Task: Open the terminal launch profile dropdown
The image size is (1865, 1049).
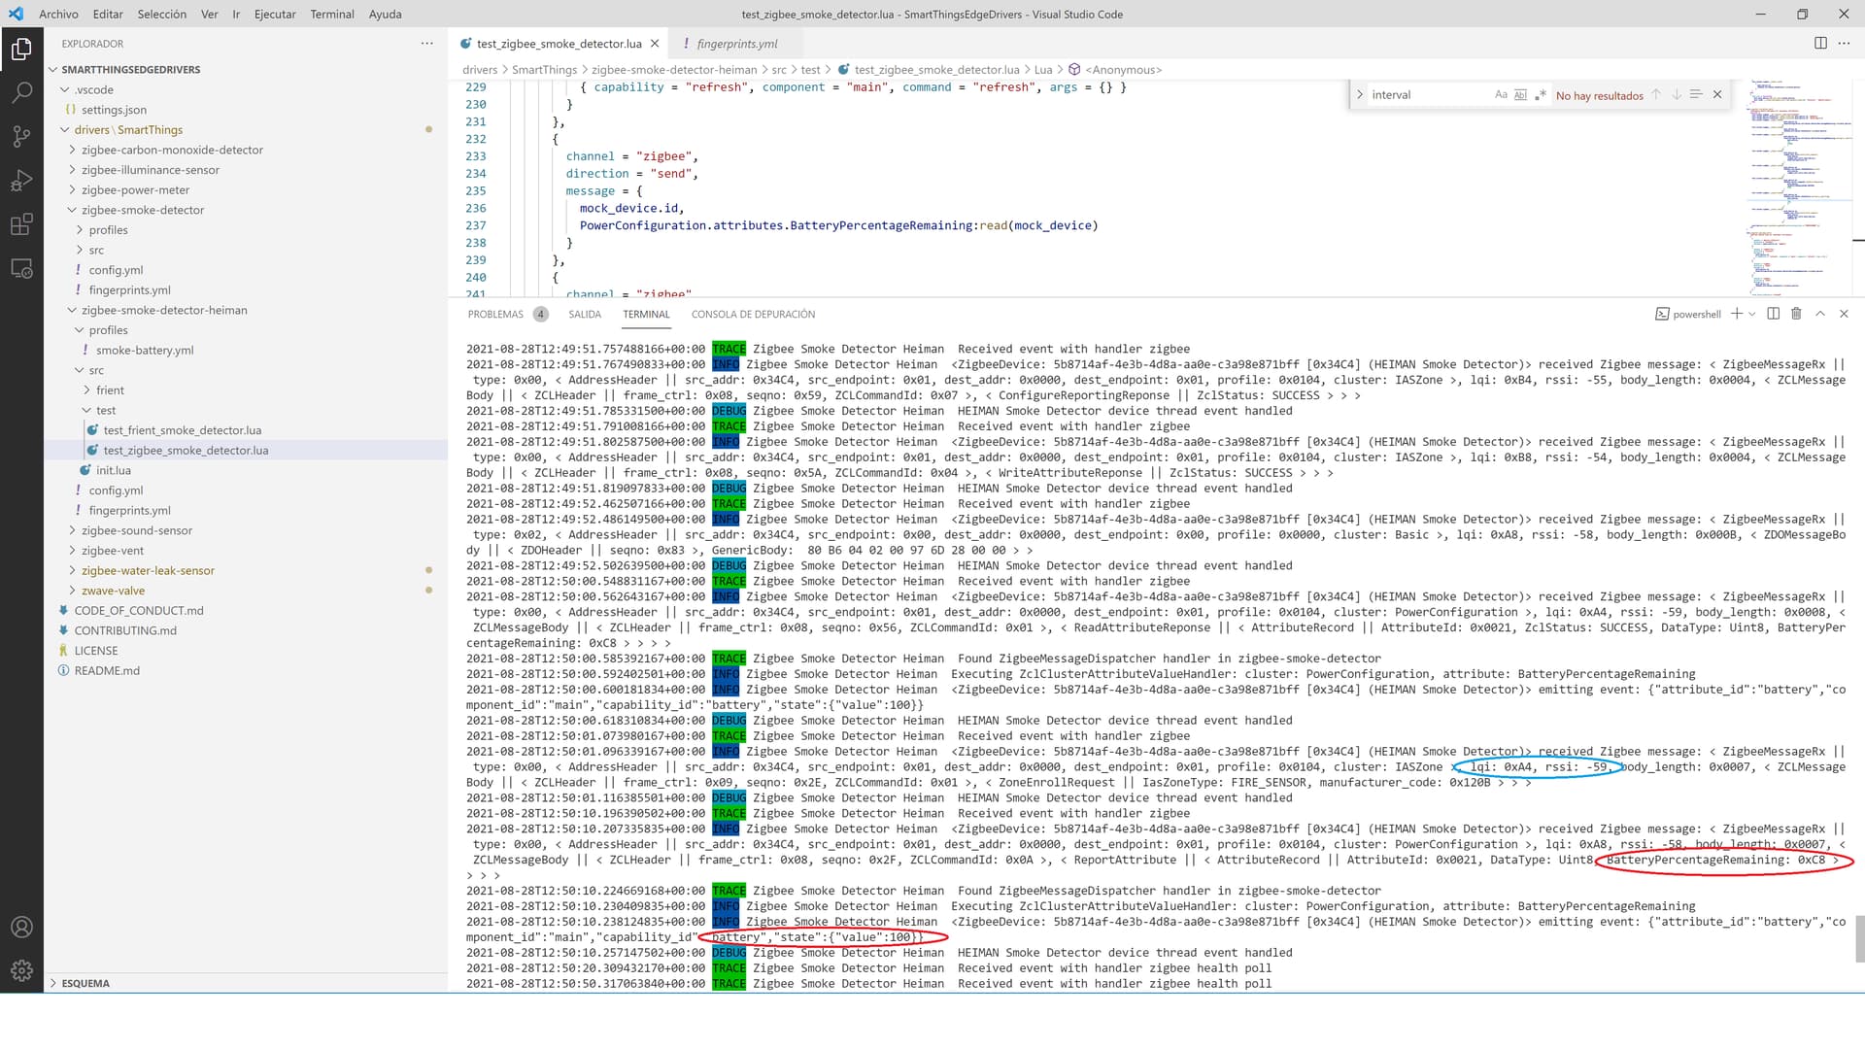Action: 1752,314
